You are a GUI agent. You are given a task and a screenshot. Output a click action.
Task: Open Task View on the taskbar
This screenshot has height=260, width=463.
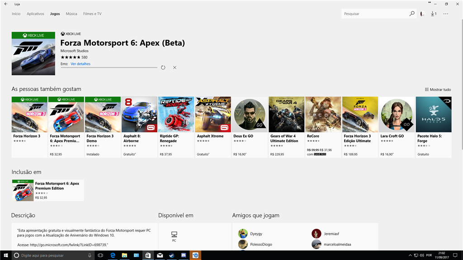pyautogui.click(x=100, y=255)
